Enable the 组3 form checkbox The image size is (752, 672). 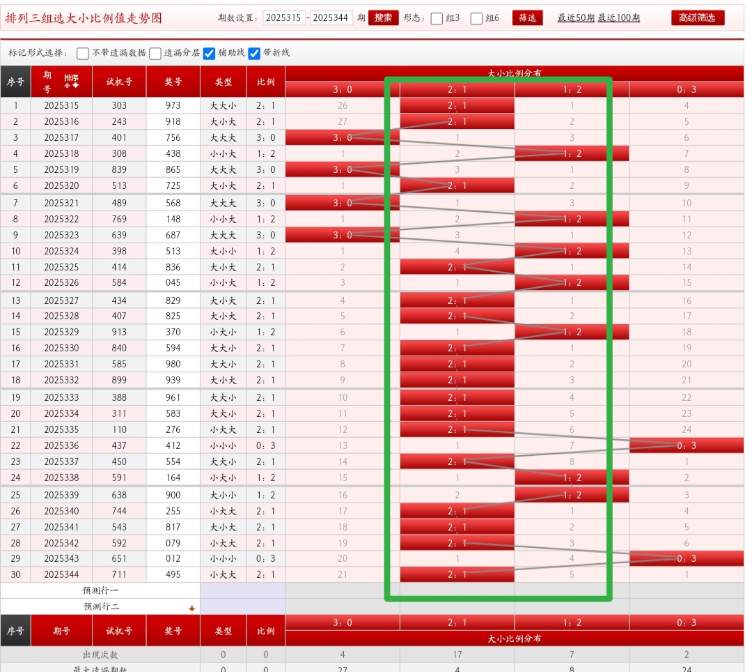437,19
